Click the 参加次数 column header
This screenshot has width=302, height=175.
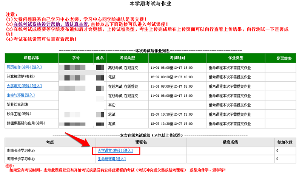[x=285, y=141]
